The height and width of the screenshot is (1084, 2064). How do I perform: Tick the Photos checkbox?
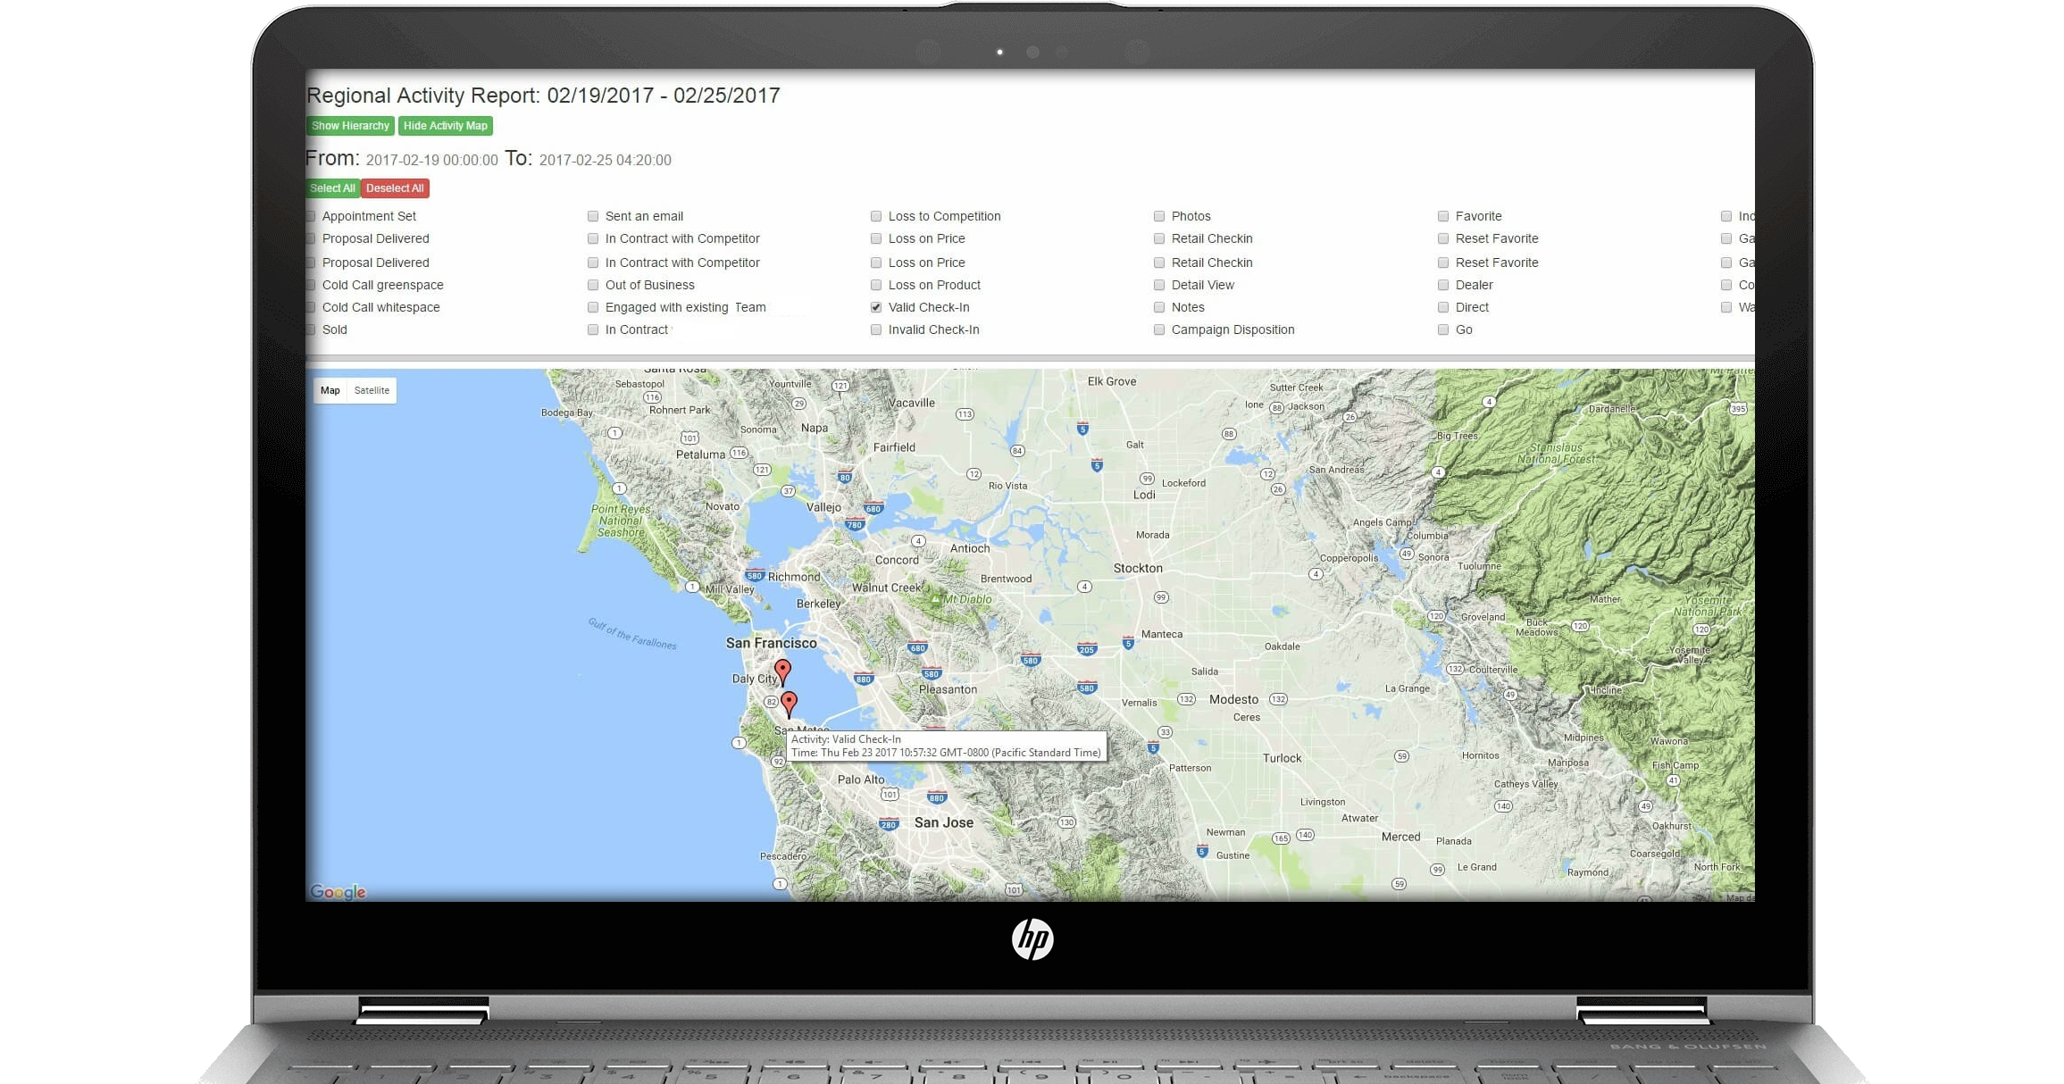pyautogui.click(x=1159, y=216)
